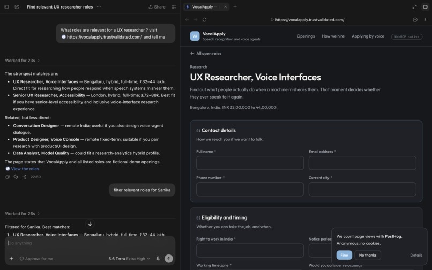Open Details in the PostHog notice
The width and height of the screenshot is (432, 270).
(x=416, y=255)
